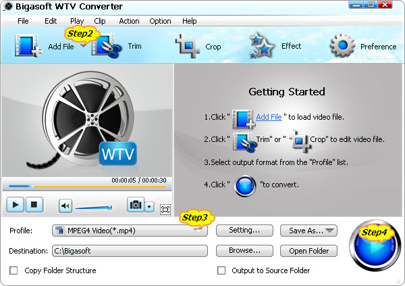Screen dimensions: 405x286
Task: Toggle full screen preview icon
Action: [165, 209]
